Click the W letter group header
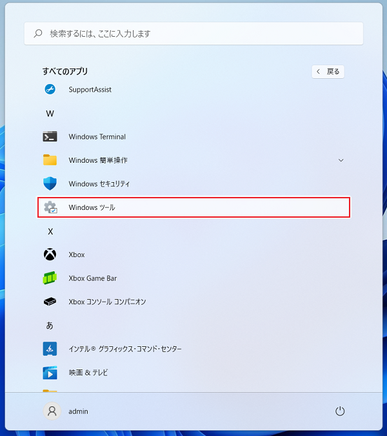The height and width of the screenshot is (436, 387). click(x=50, y=114)
